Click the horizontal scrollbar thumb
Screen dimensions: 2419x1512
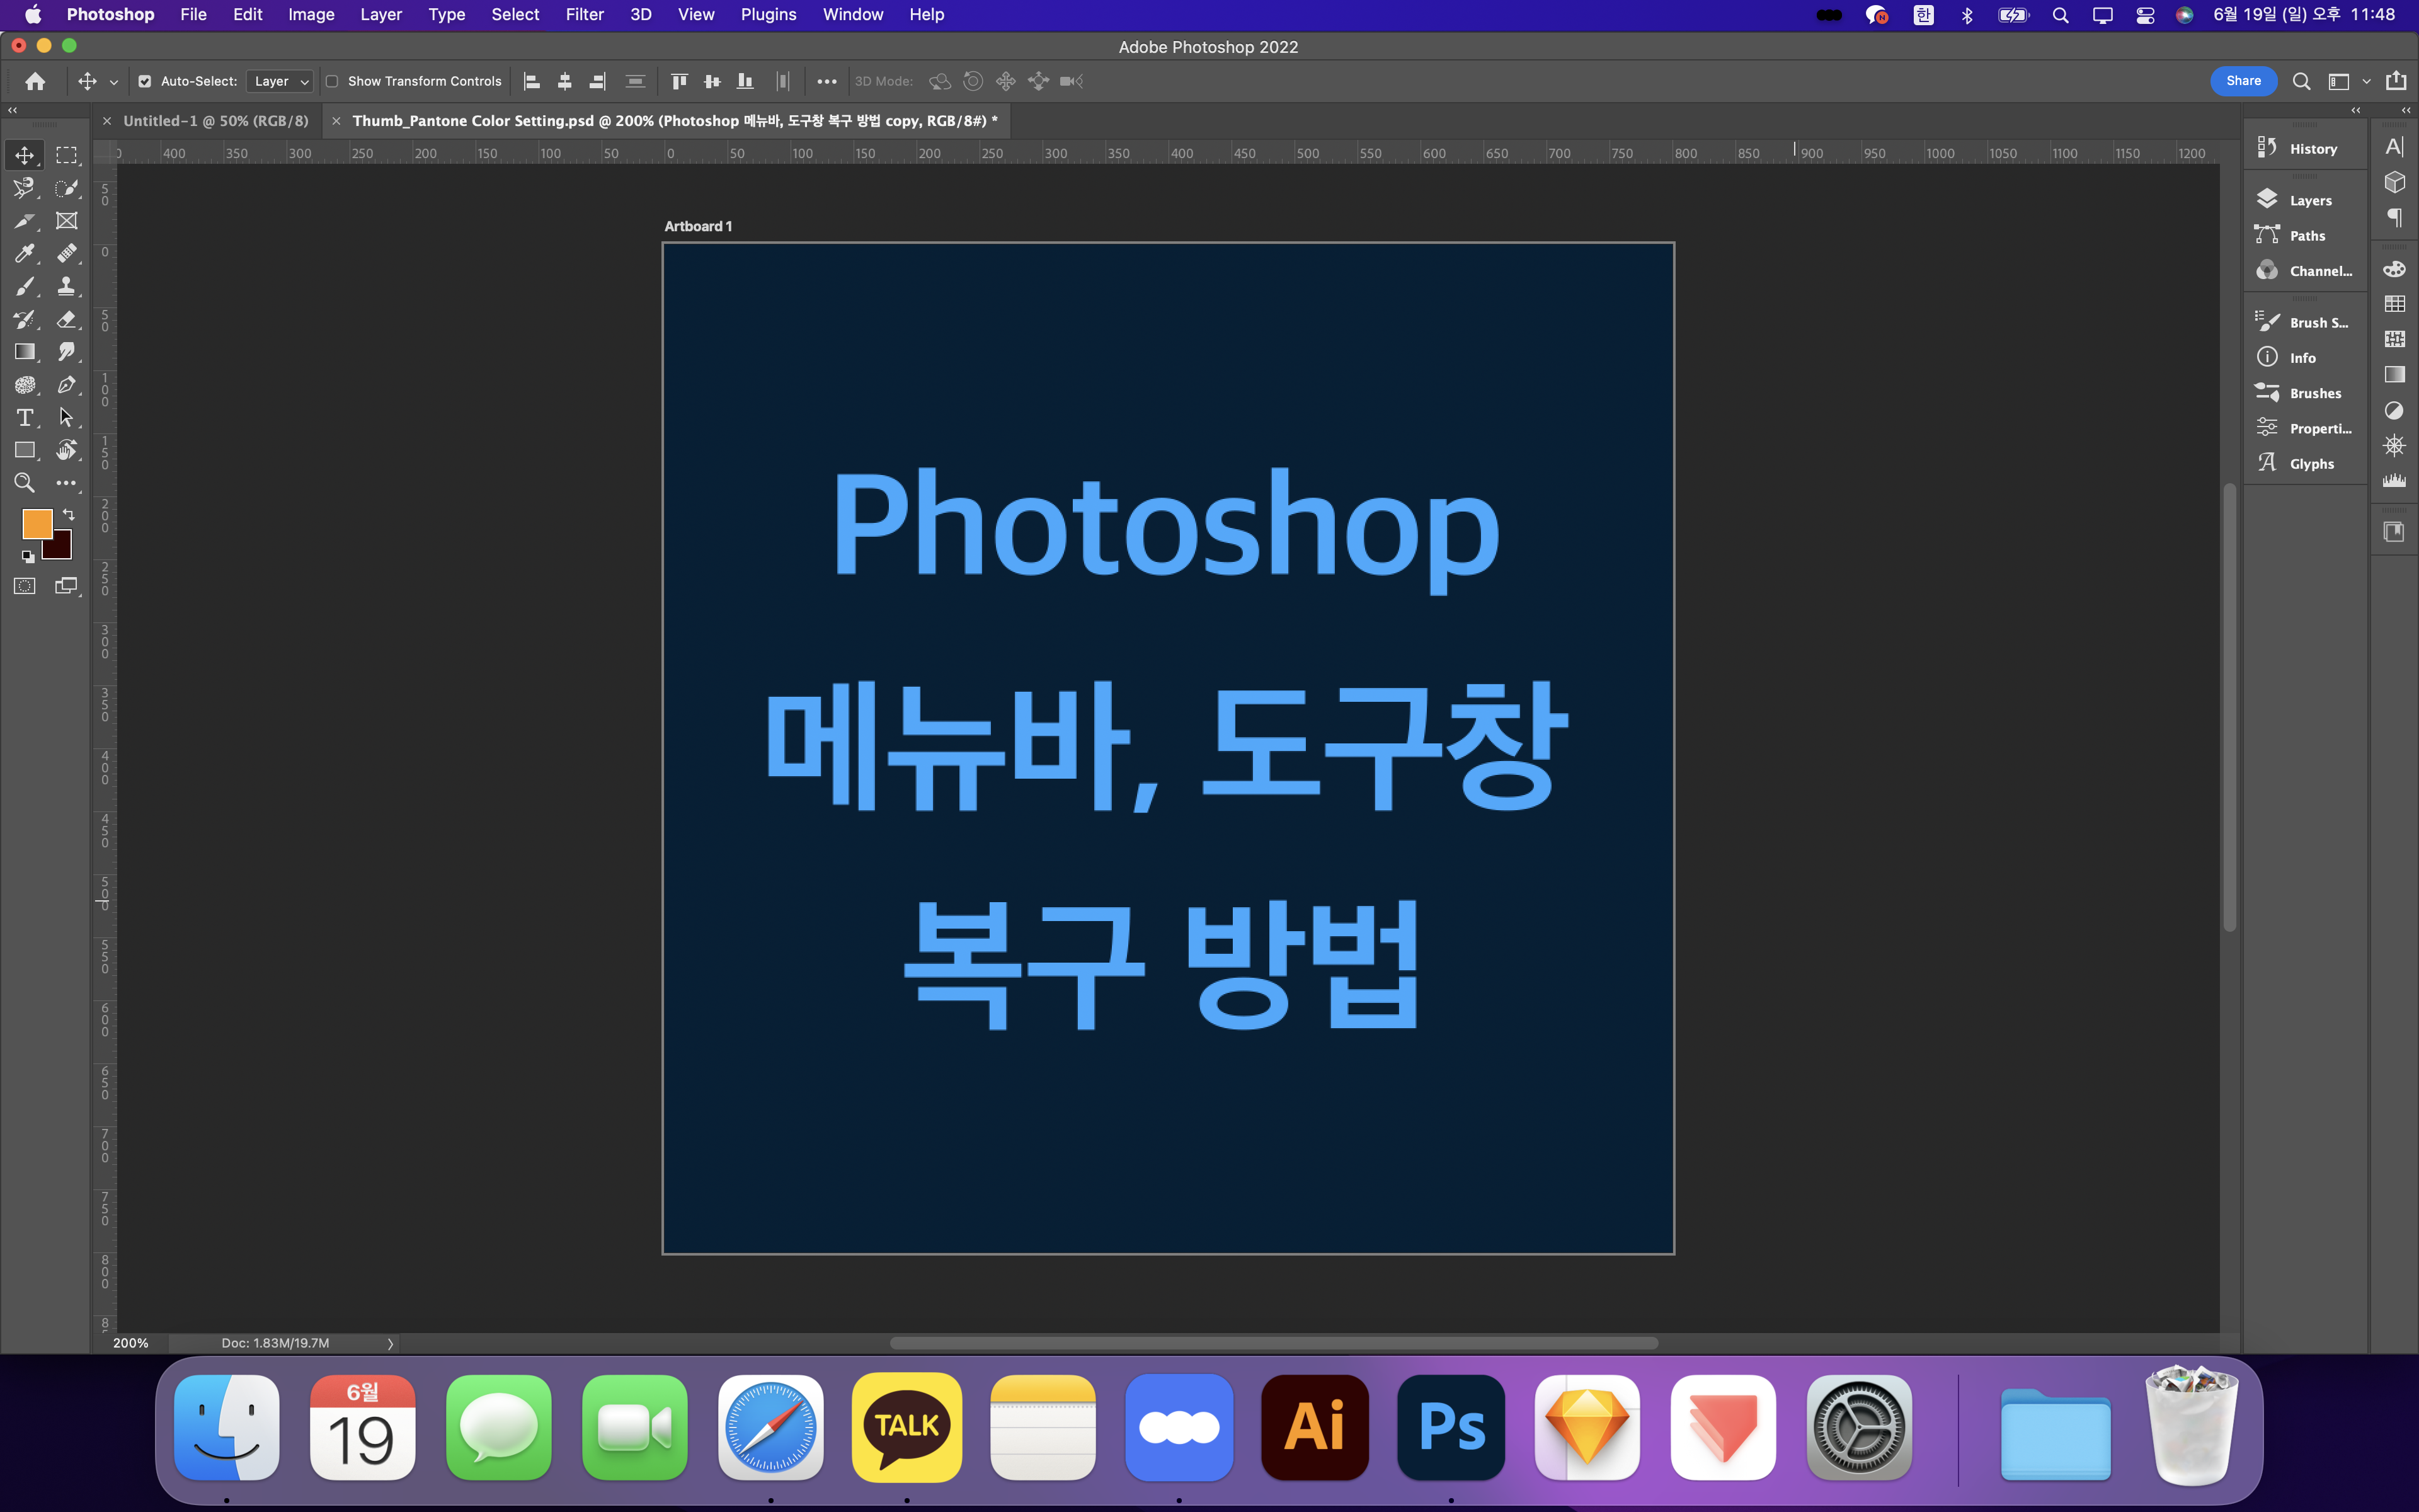click(x=1274, y=1343)
